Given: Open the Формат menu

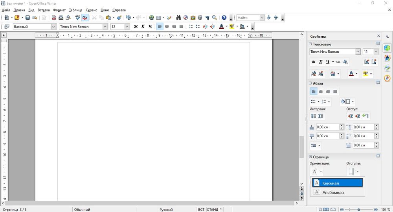Looking at the screenshot, I should (59, 10).
